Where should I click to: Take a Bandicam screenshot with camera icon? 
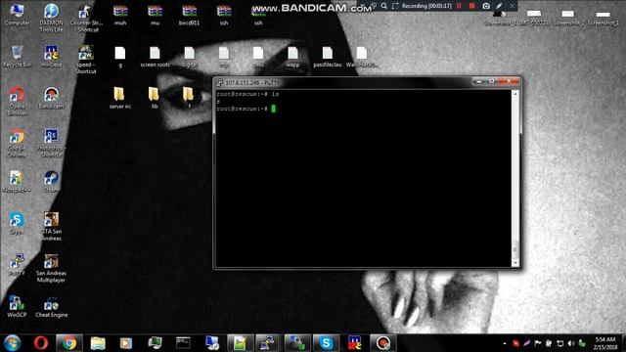click(486, 6)
